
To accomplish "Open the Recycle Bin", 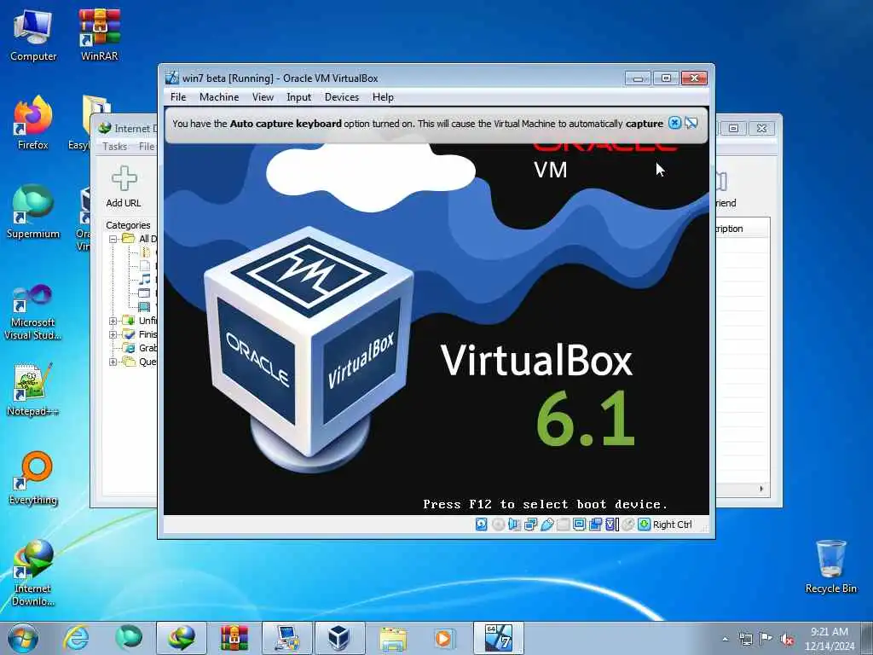I will pos(830,566).
